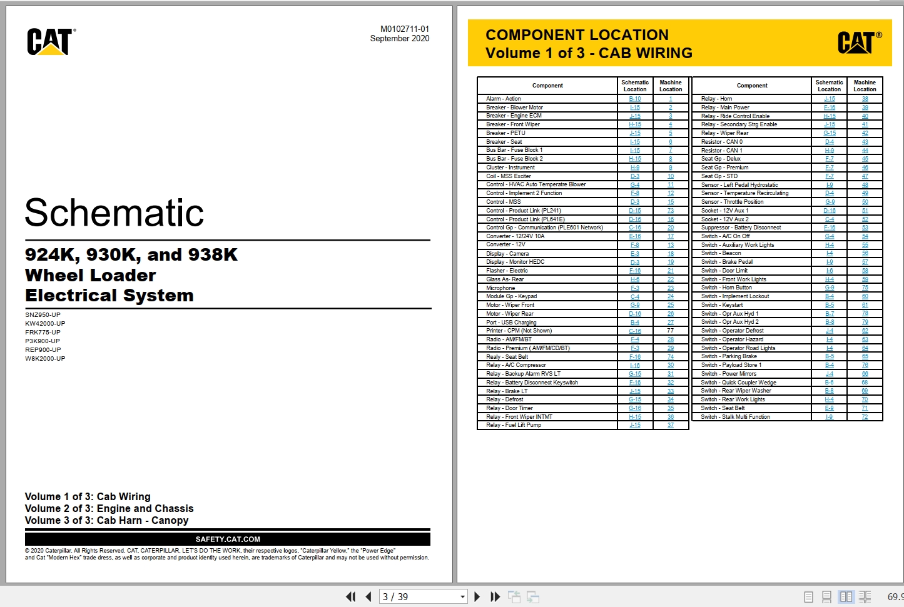Screen dimensions: 904x607
Task: Open schematic location G-4 for HVAC Auto Temperature Blower
Action: (634, 184)
